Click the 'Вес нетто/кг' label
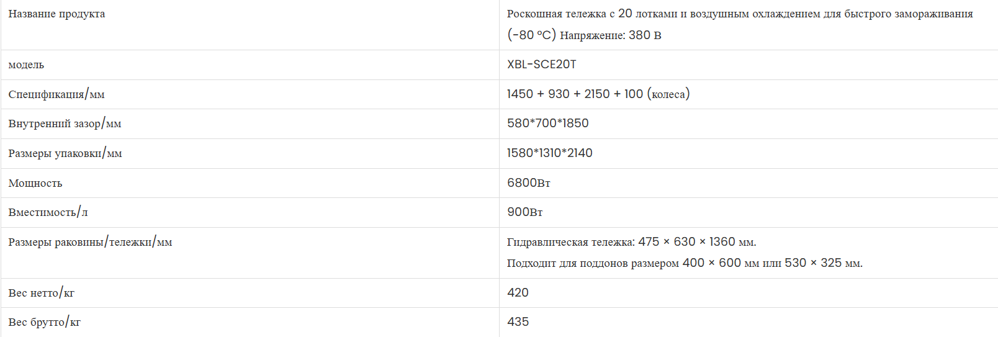 (x=41, y=293)
